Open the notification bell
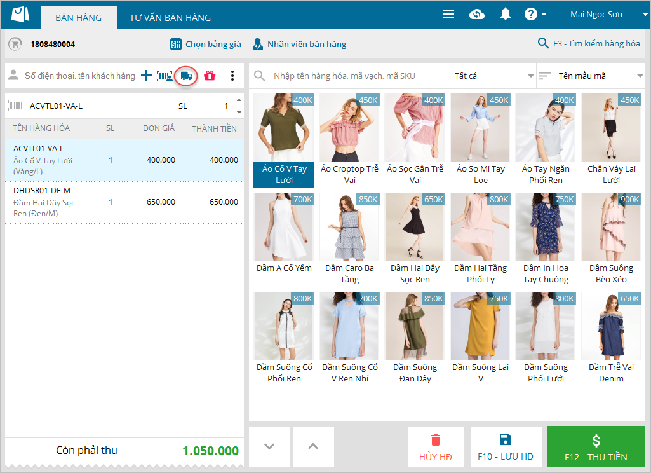The image size is (651, 473). (x=506, y=14)
